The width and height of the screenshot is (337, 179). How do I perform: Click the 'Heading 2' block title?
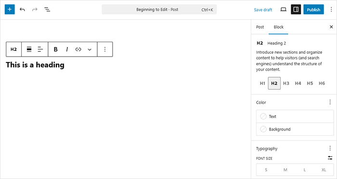pyautogui.click(x=277, y=43)
